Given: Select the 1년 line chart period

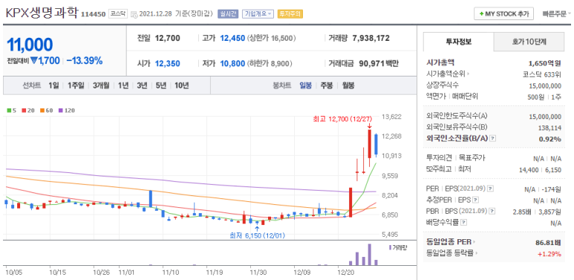Looking at the screenshot, I should 123,85.
